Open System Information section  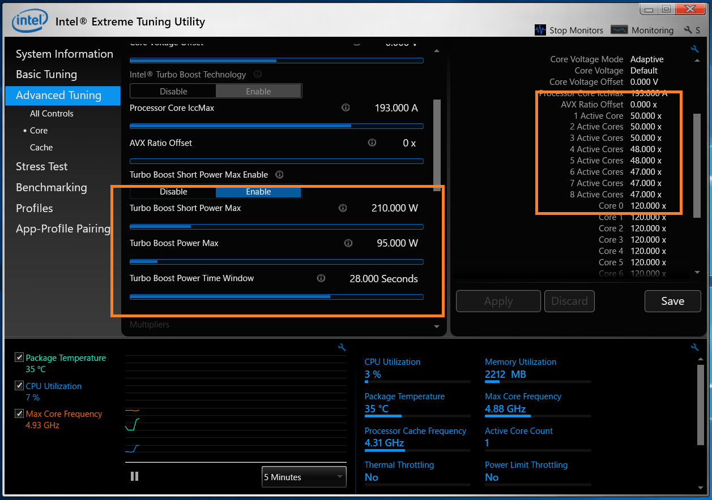(x=65, y=54)
